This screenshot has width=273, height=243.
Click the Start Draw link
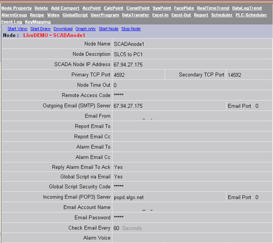(40, 29)
